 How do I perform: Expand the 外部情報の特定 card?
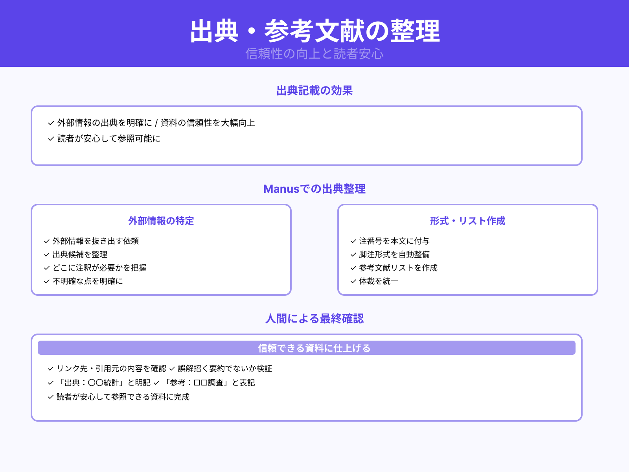(x=161, y=221)
